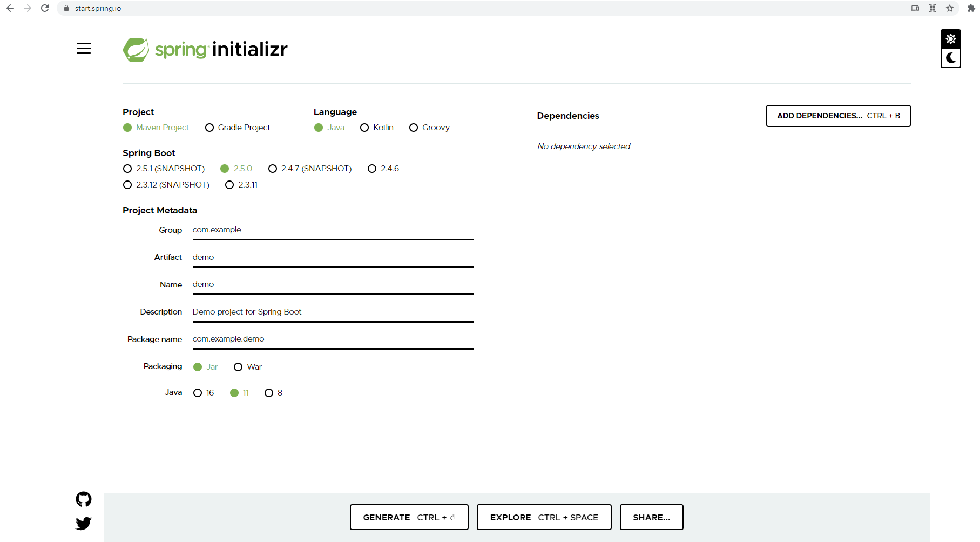Click the browser address bar URL

tap(98, 8)
